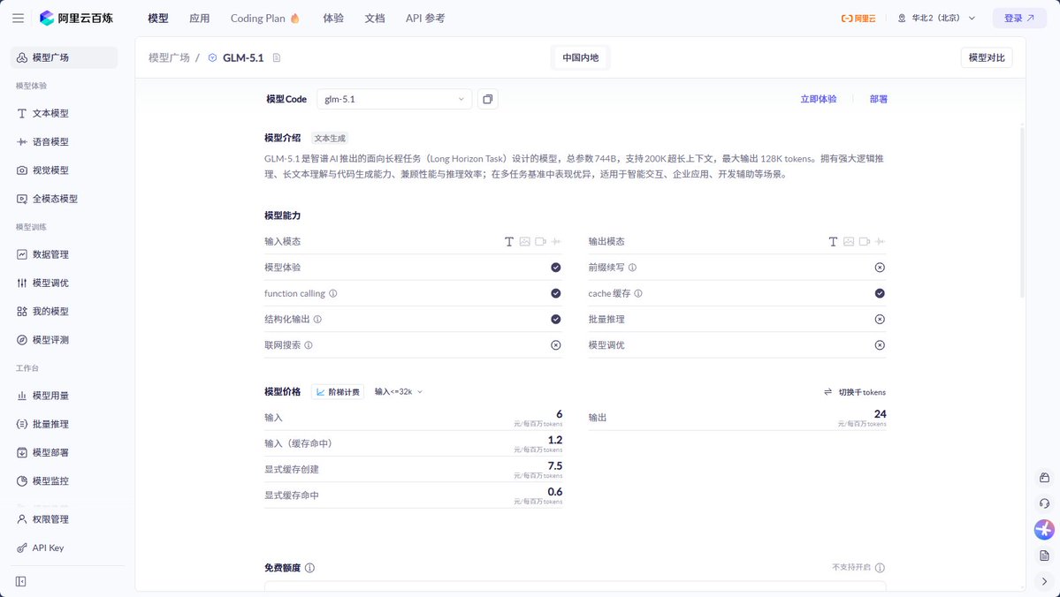Open 模型监控 in the sidebar

click(65, 480)
